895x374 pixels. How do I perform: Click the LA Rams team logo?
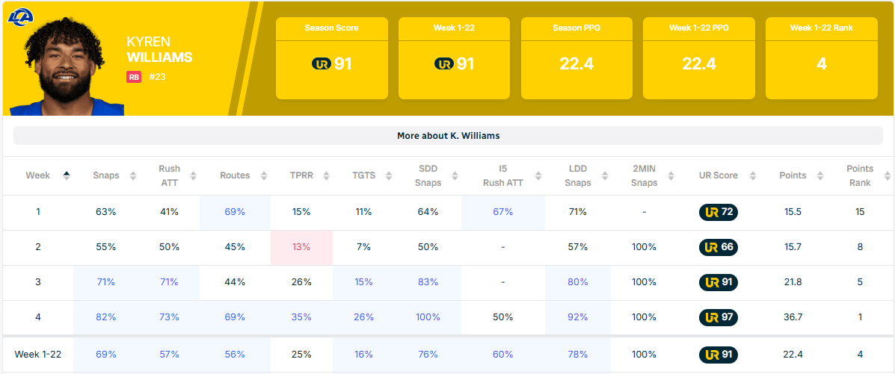coord(21,16)
